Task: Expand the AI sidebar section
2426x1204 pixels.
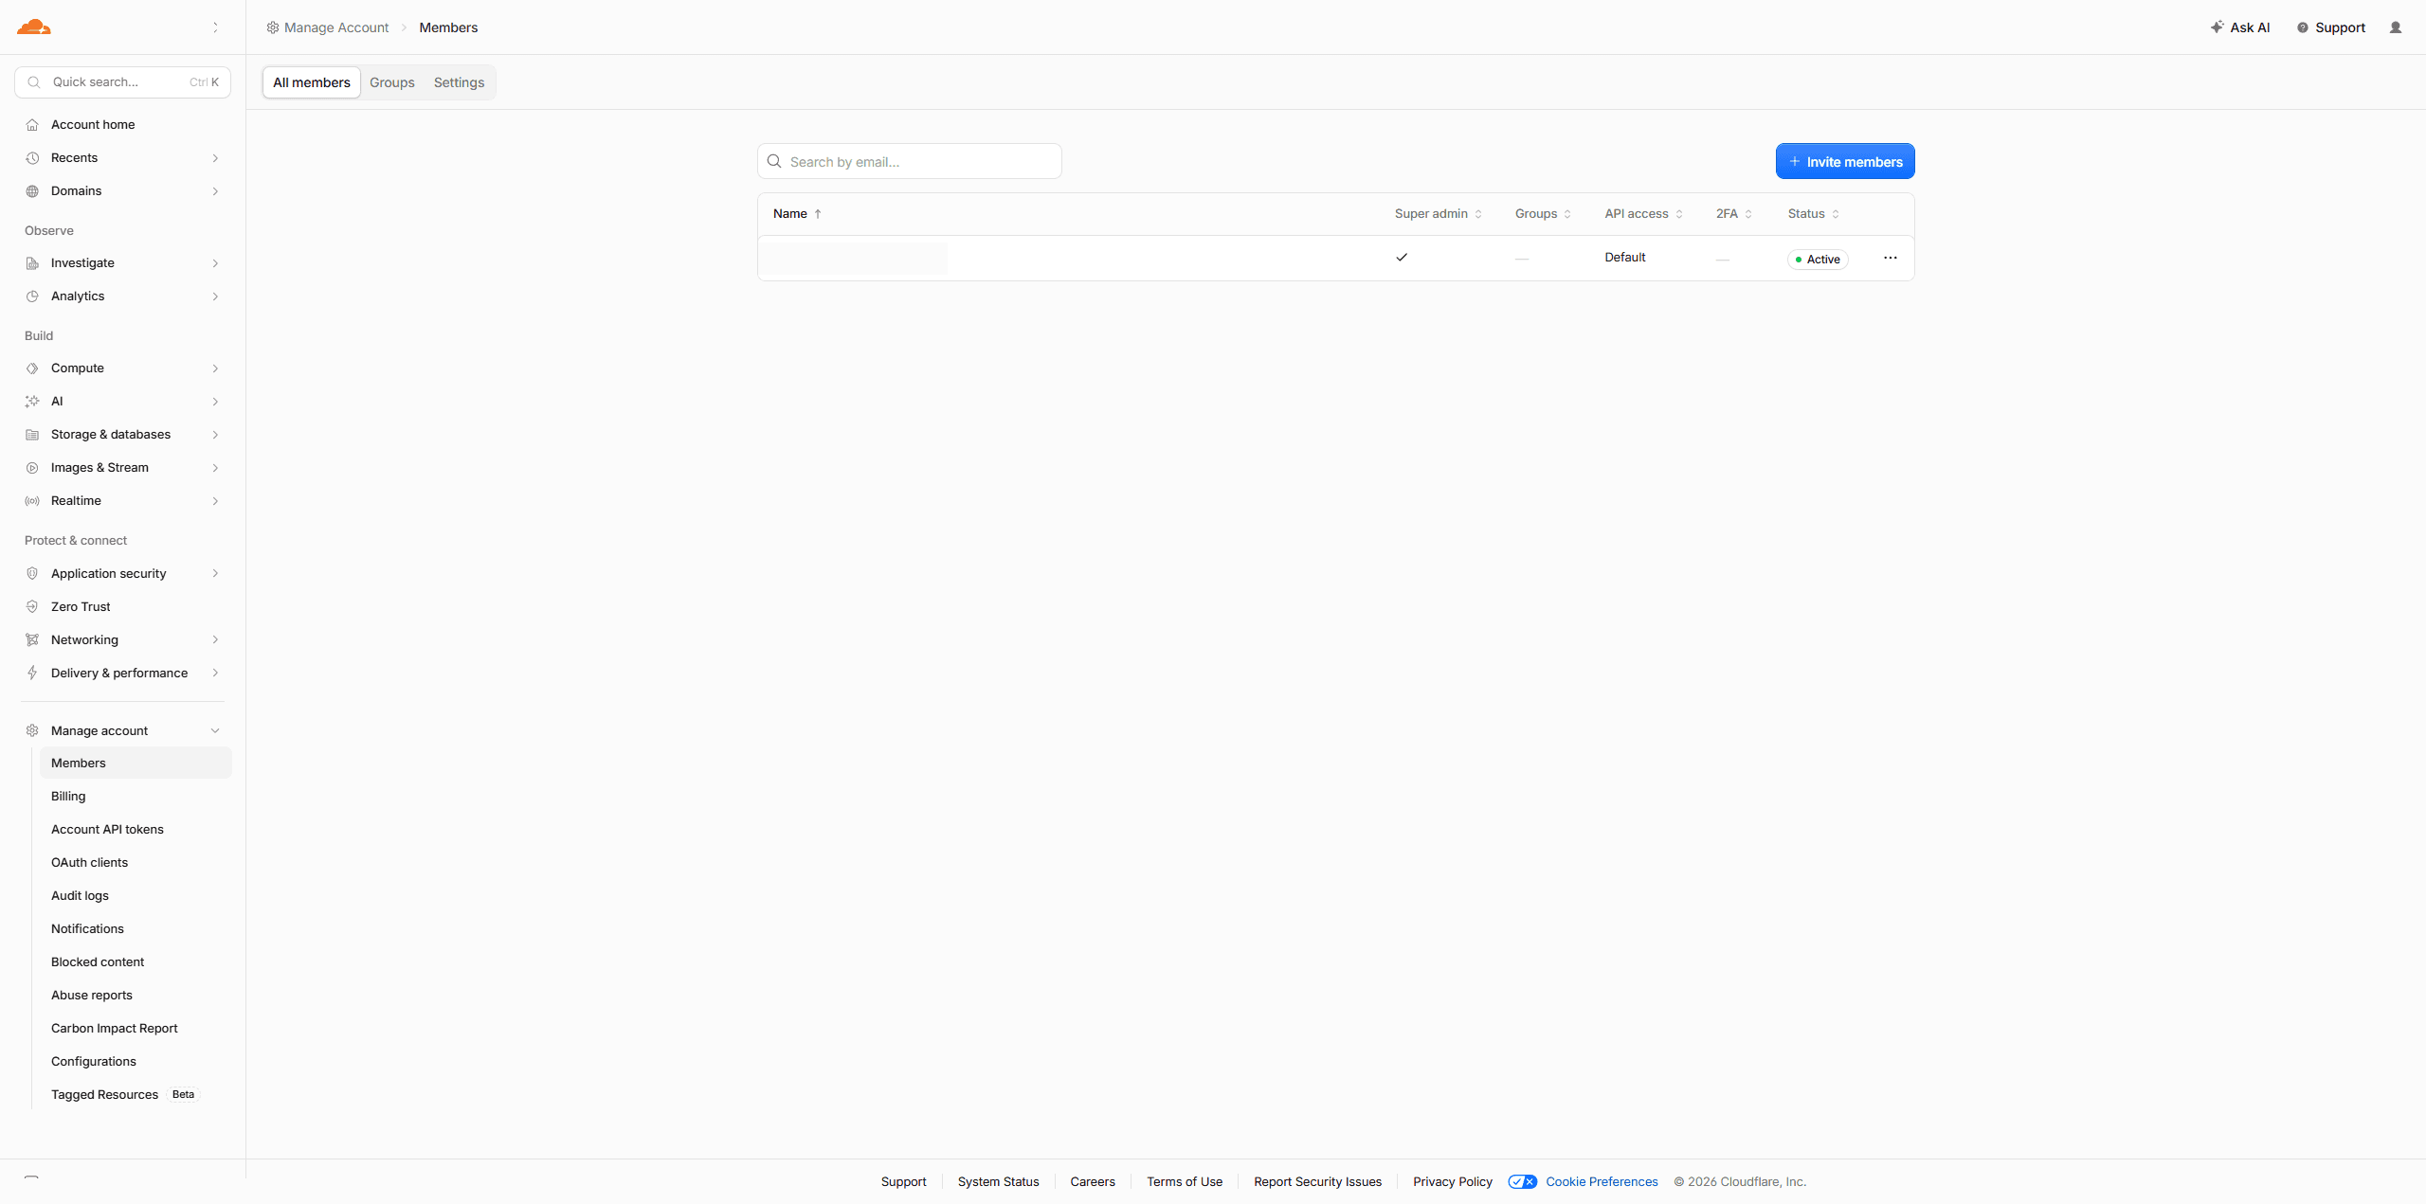Action: coord(215,402)
